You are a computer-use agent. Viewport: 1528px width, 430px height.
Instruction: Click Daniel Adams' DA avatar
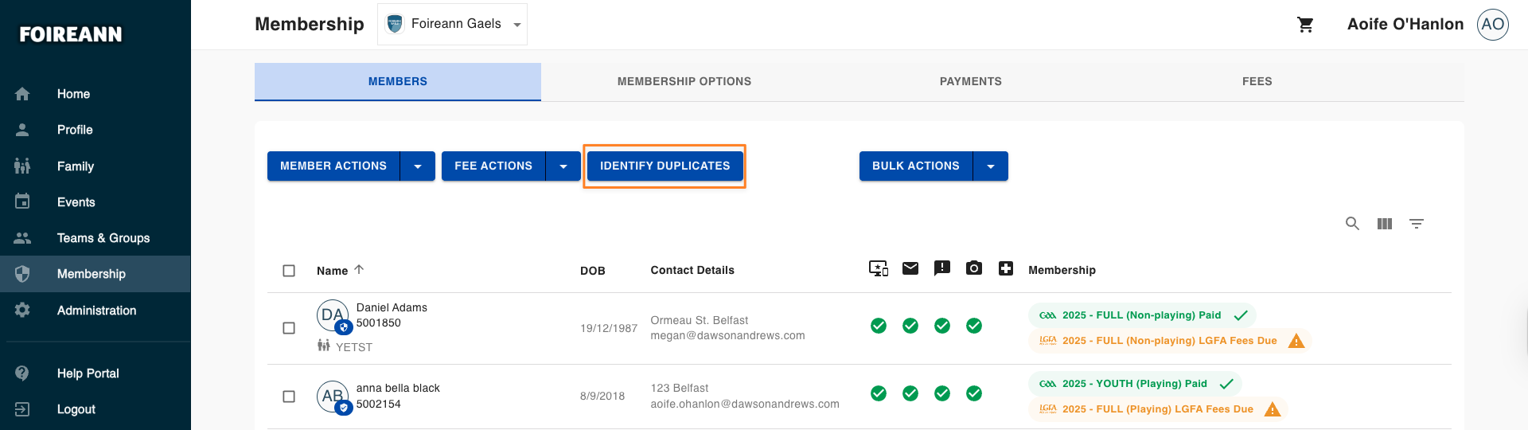tap(333, 315)
